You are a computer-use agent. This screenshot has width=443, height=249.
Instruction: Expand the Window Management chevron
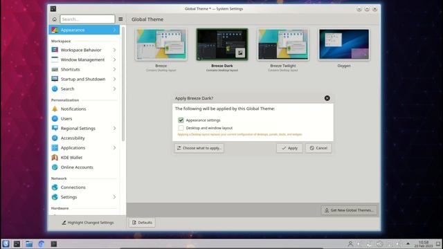click(114, 59)
